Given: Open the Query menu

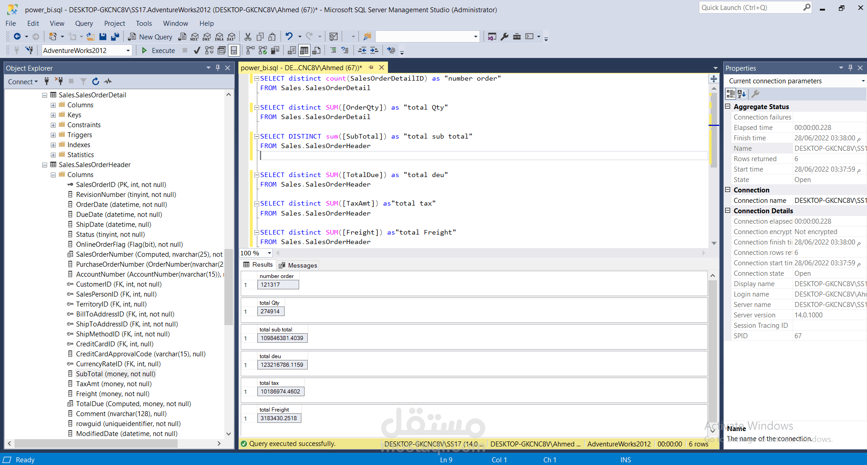Looking at the screenshot, I should click(x=84, y=23).
